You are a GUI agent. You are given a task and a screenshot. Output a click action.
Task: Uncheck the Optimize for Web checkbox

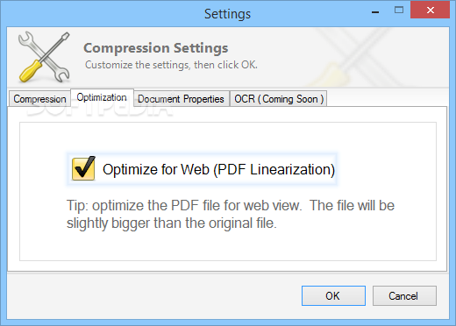point(83,169)
